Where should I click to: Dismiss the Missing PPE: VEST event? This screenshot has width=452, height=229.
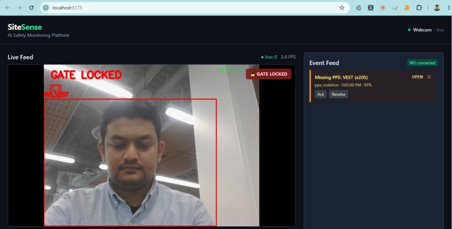click(429, 77)
